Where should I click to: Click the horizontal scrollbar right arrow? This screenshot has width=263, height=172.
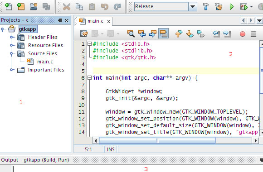255,140
